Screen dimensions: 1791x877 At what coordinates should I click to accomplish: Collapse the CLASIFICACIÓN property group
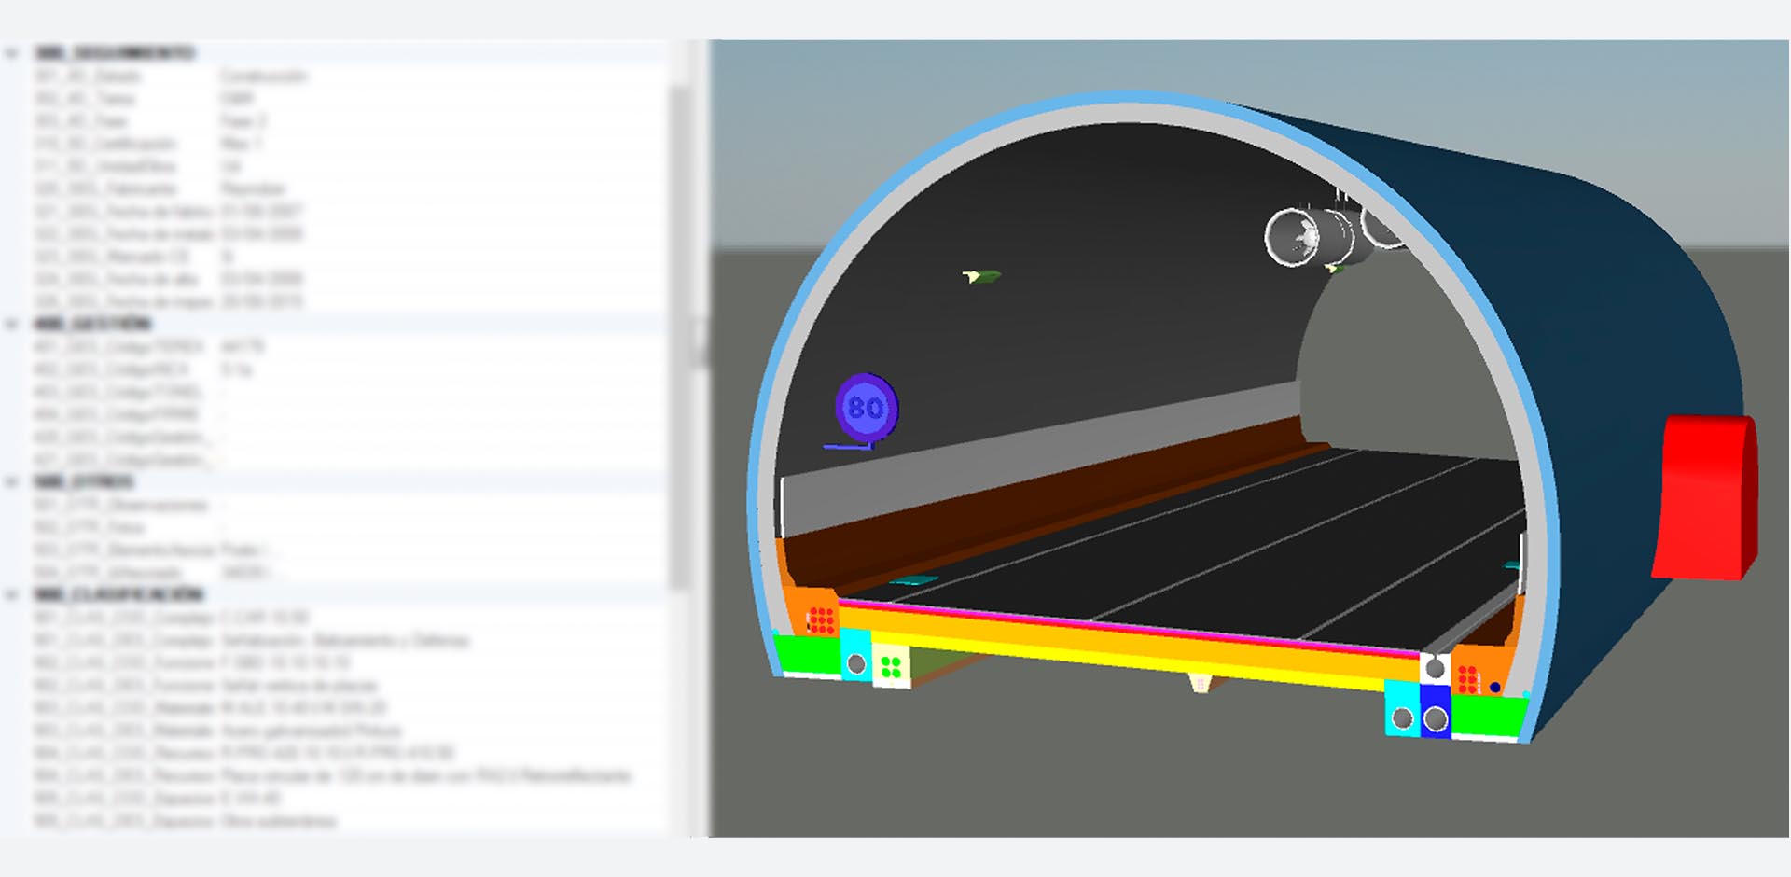(12, 595)
